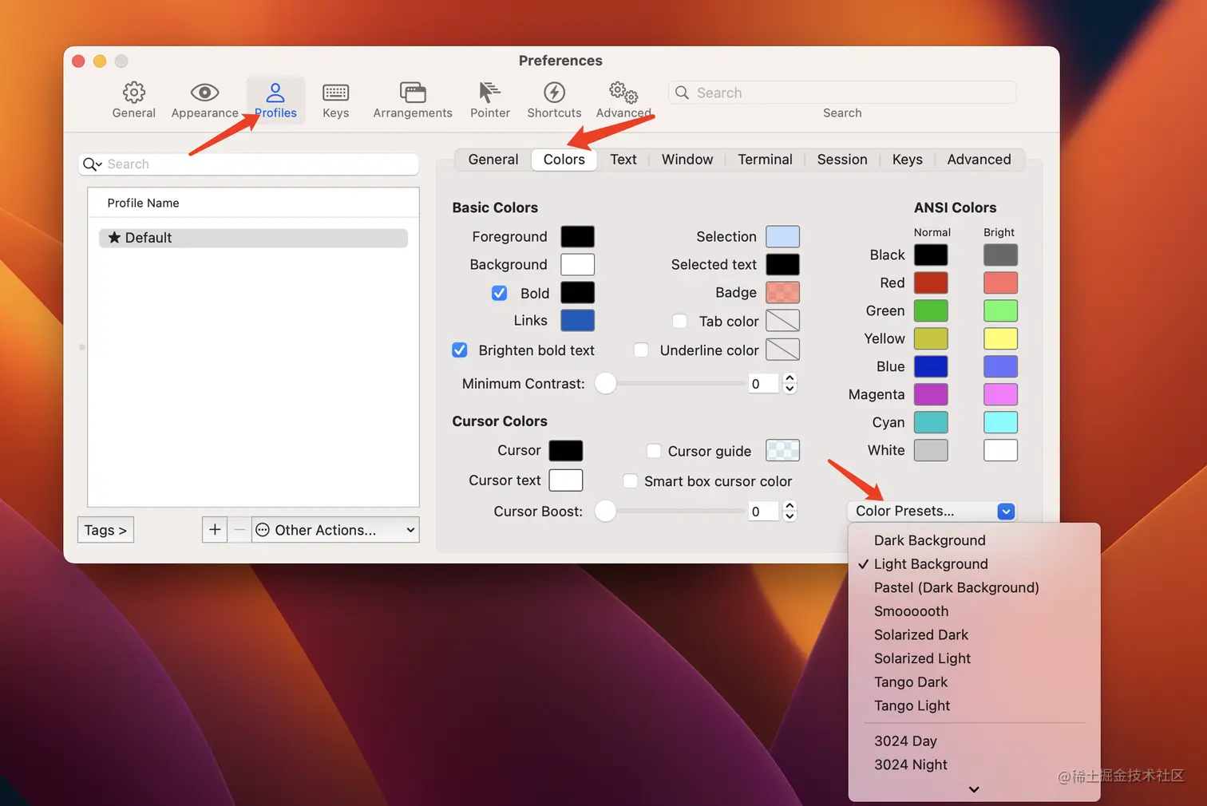Viewport: 1207px width, 806px height.
Task: Choose the Tango Dark preset
Action: click(974, 682)
